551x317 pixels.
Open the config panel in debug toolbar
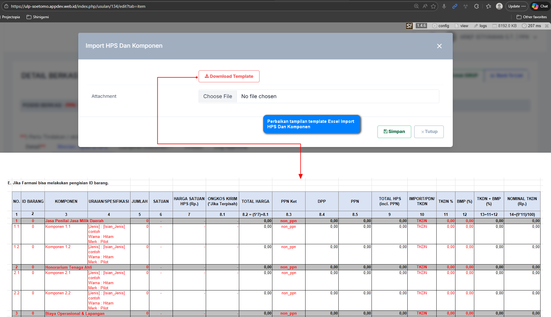click(x=441, y=26)
